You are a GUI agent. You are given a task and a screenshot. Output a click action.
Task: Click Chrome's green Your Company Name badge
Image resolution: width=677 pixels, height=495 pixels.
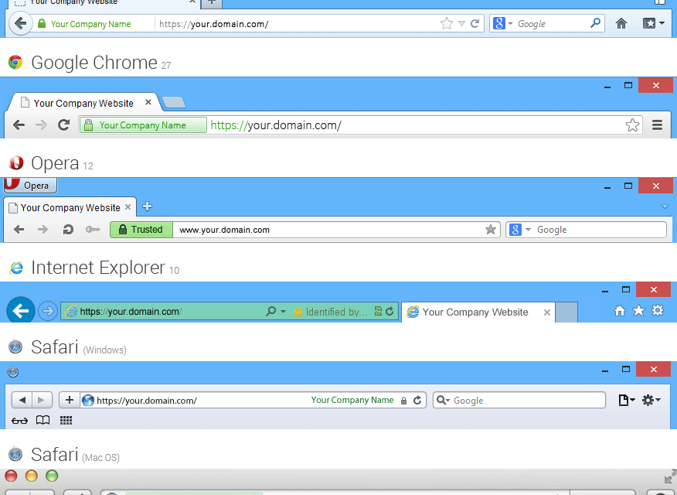[143, 125]
